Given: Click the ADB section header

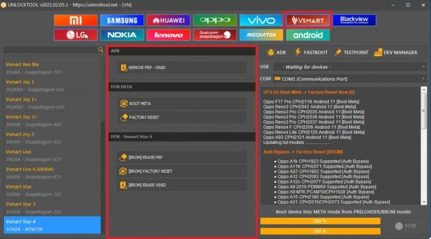Looking at the screenshot, I should tap(182, 51).
